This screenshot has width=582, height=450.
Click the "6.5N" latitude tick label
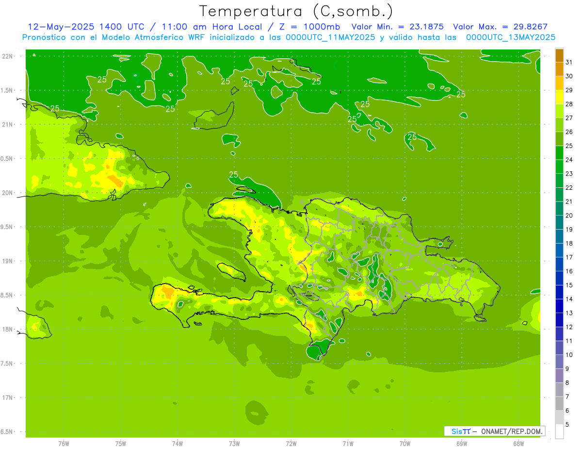[7, 432]
